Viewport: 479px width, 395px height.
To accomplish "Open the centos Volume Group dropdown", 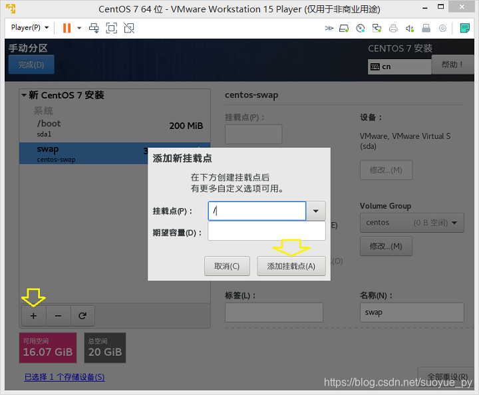I will tap(412, 223).
